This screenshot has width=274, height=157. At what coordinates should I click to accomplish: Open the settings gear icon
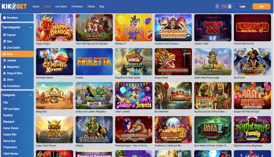coord(230,7)
